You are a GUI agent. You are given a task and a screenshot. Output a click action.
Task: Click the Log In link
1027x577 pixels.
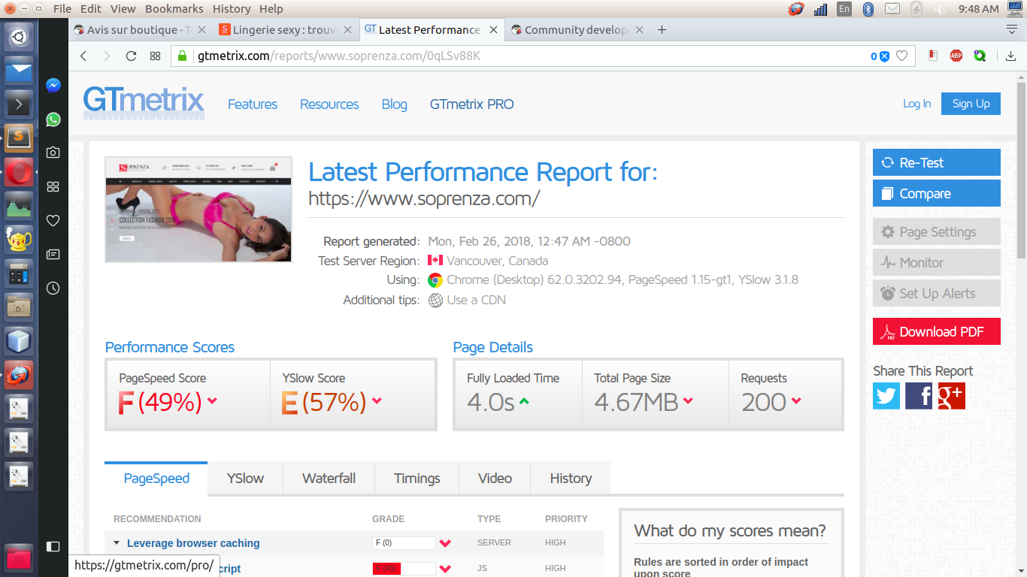pos(916,104)
